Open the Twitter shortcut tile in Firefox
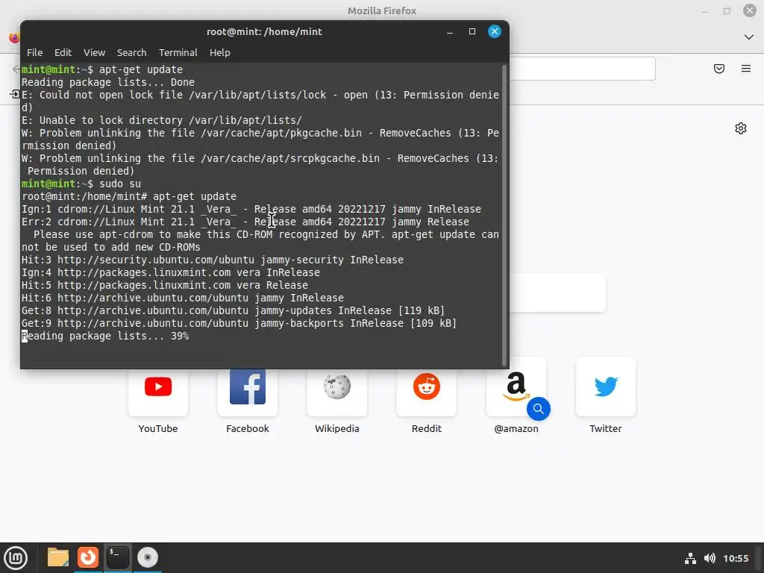This screenshot has width=764, height=573. 606,387
